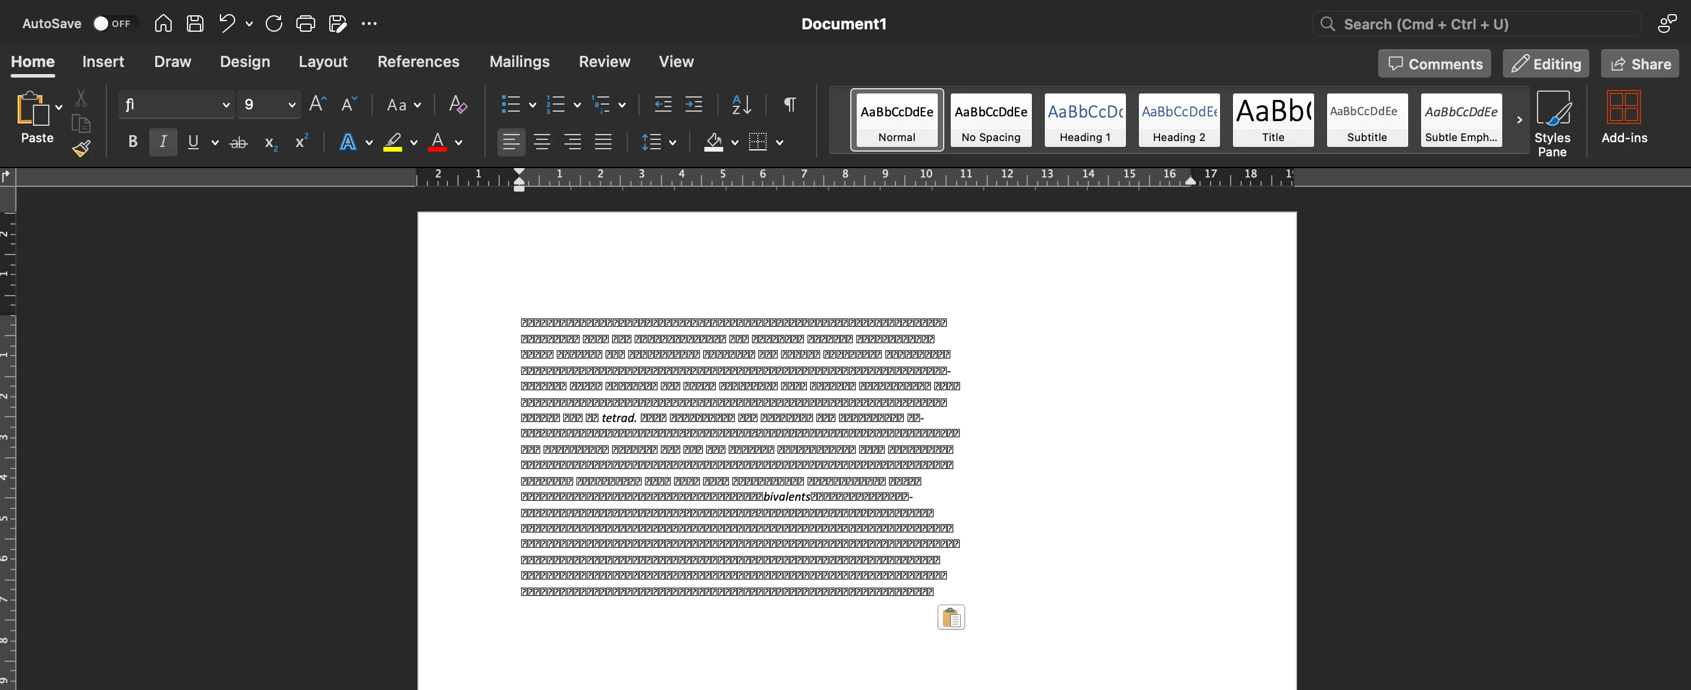Center align the text

pyautogui.click(x=542, y=142)
